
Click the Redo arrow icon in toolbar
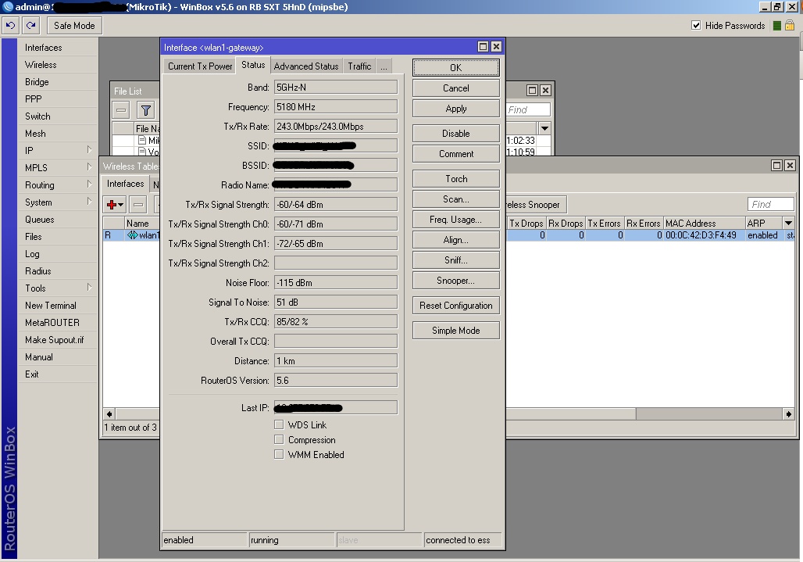[x=30, y=25]
